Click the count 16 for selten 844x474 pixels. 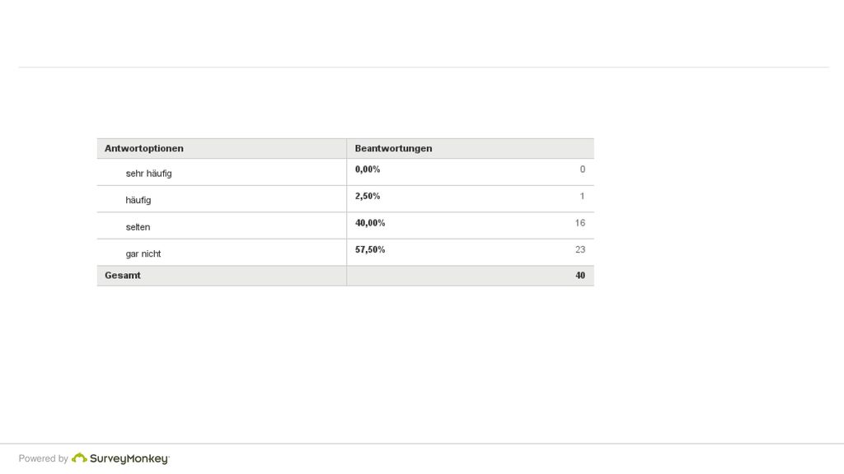click(x=579, y=223)
